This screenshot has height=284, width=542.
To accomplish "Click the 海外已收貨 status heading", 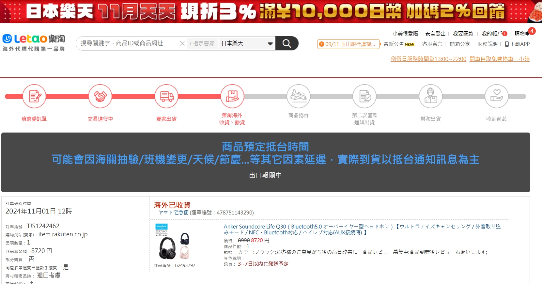I will (x=172, y=205).
